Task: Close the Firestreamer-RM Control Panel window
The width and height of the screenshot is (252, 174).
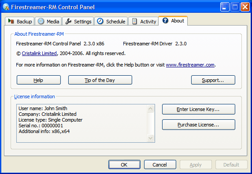Action: pyautogui.click(x=245, y=7)
